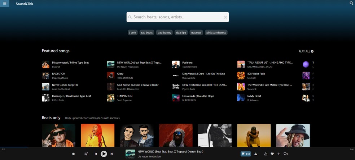Buy the beat for $30
Viewport: 355px width, 160px height.
246,154
